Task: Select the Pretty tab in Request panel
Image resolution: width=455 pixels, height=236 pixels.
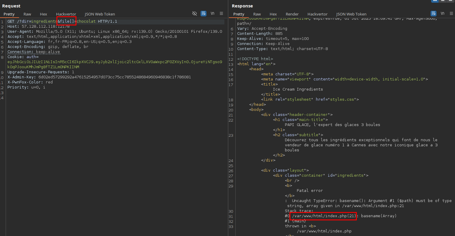Action: pyautogui.click(x=9, y=14)
